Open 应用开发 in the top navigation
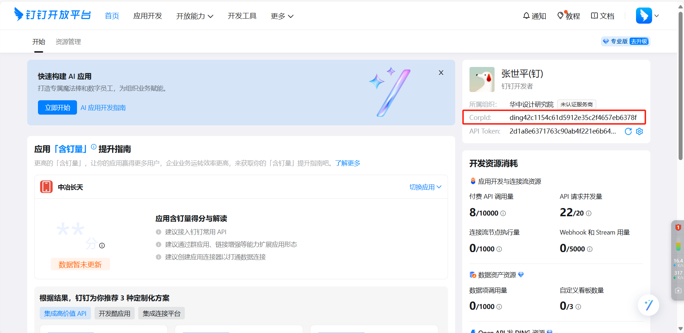684x333 pixels. point(148,16)
